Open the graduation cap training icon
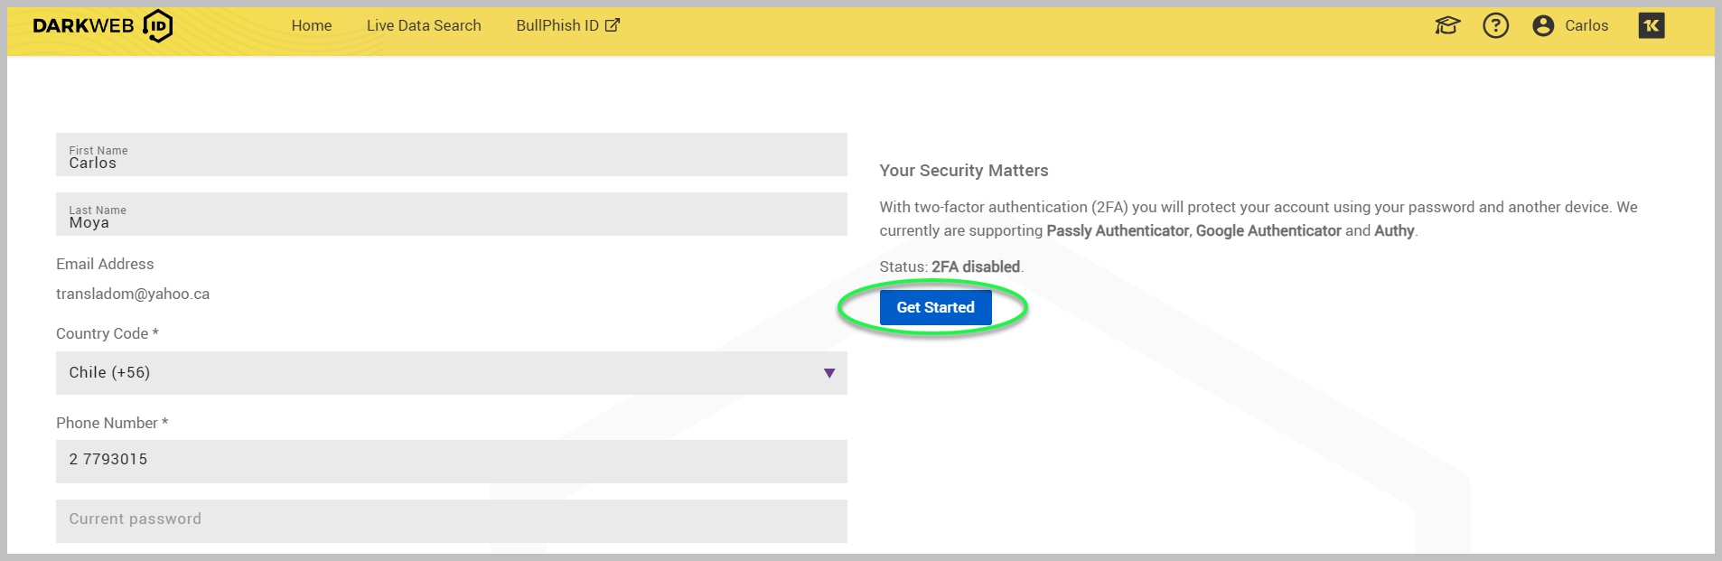 [1447, 26]
